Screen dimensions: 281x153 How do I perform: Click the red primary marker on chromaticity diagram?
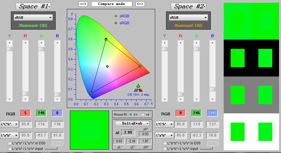click(140, 66)
